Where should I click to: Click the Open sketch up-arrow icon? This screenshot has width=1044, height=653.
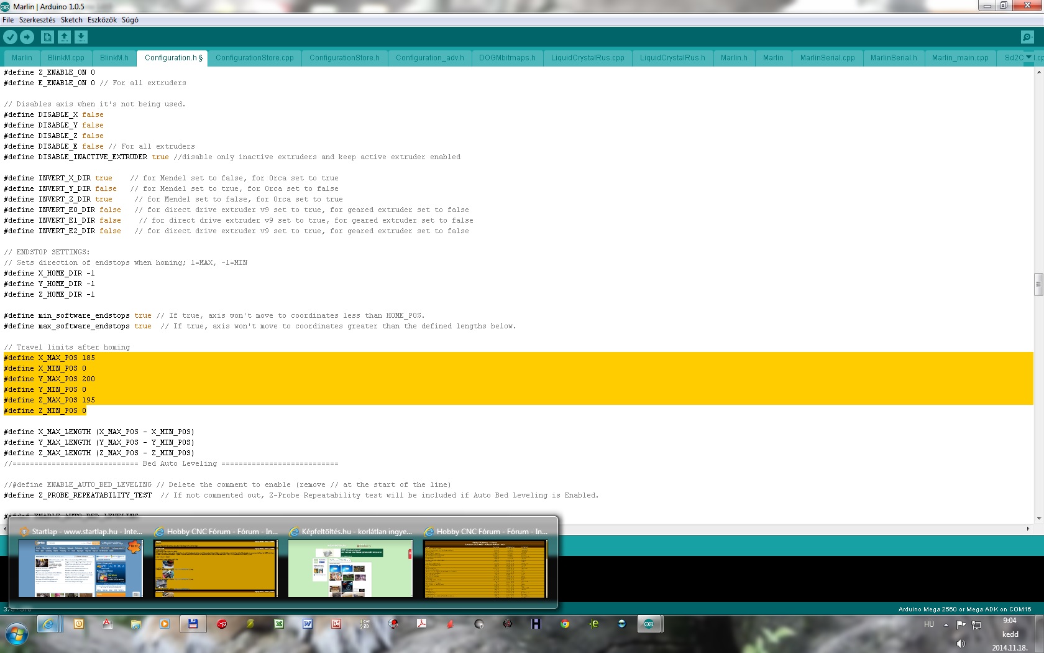(64, 37)
